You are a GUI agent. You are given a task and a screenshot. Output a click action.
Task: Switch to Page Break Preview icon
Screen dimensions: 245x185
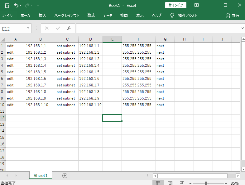(x=182, y=183)
